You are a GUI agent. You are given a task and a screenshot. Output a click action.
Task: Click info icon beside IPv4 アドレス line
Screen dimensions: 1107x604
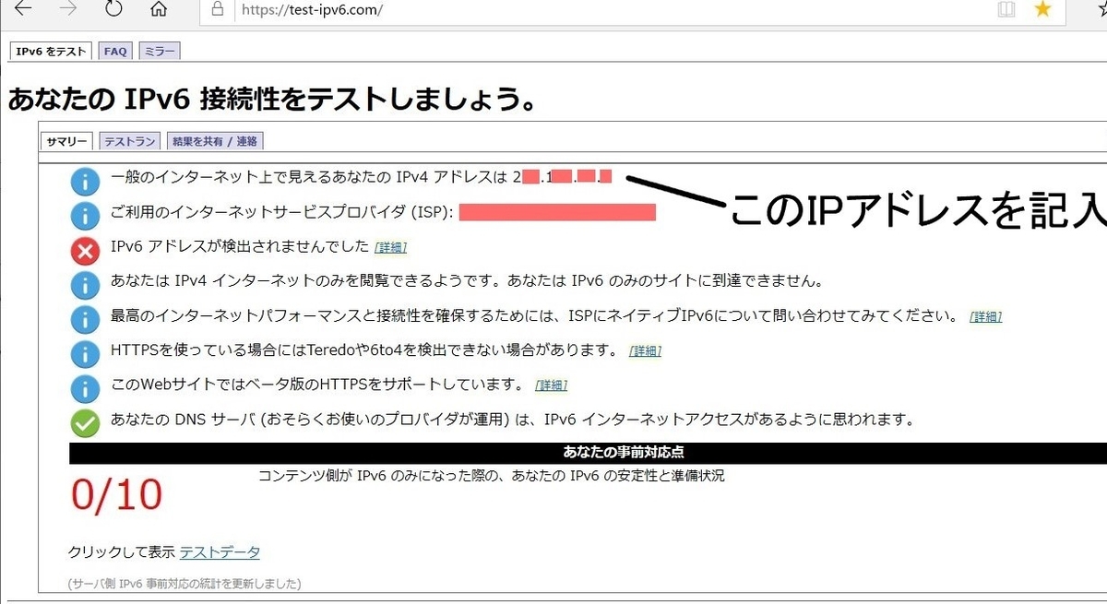click(85, 181)
